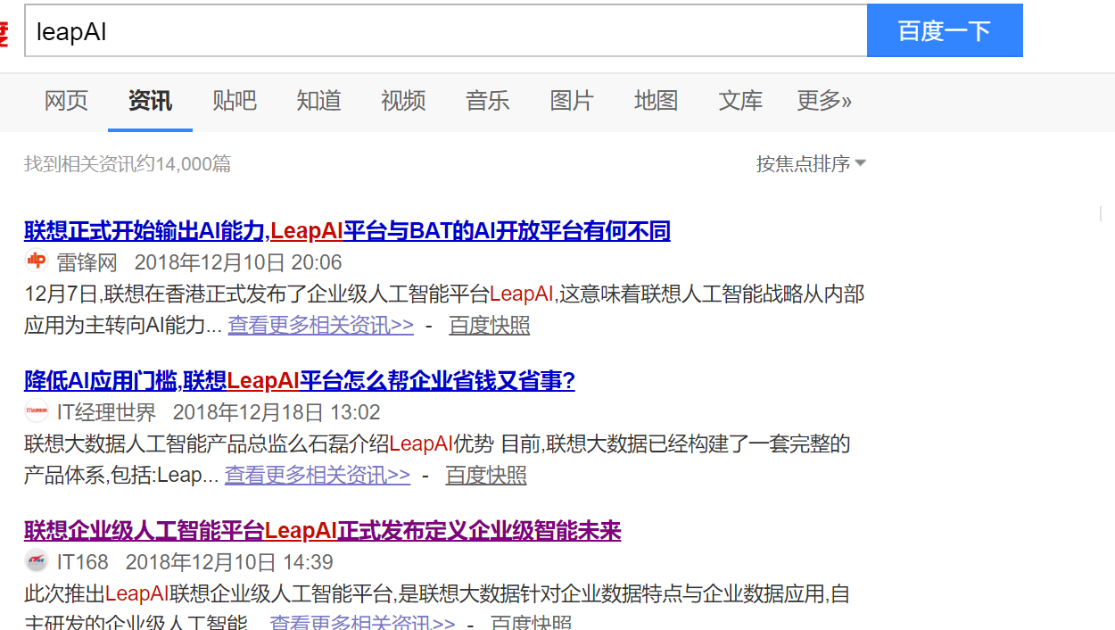
Task: Switch to the 音乐 tab
Action: pos(487,101)
